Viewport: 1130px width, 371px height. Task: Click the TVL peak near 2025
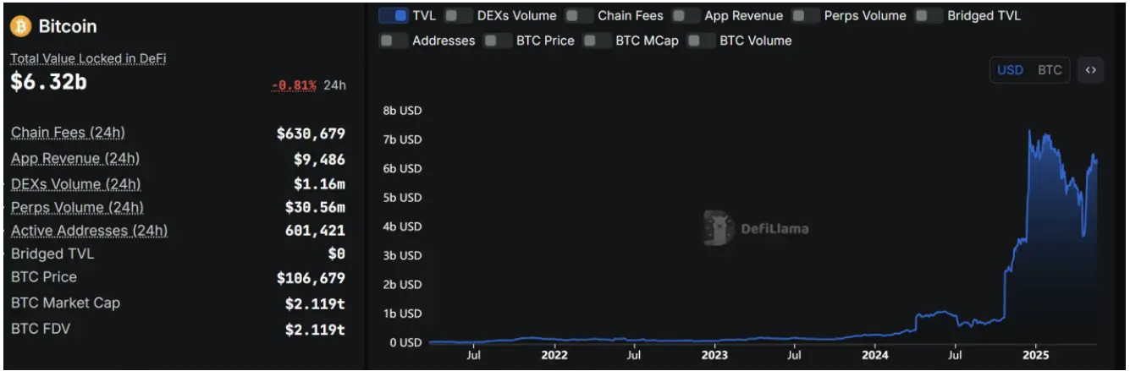tap(1029, 132)
